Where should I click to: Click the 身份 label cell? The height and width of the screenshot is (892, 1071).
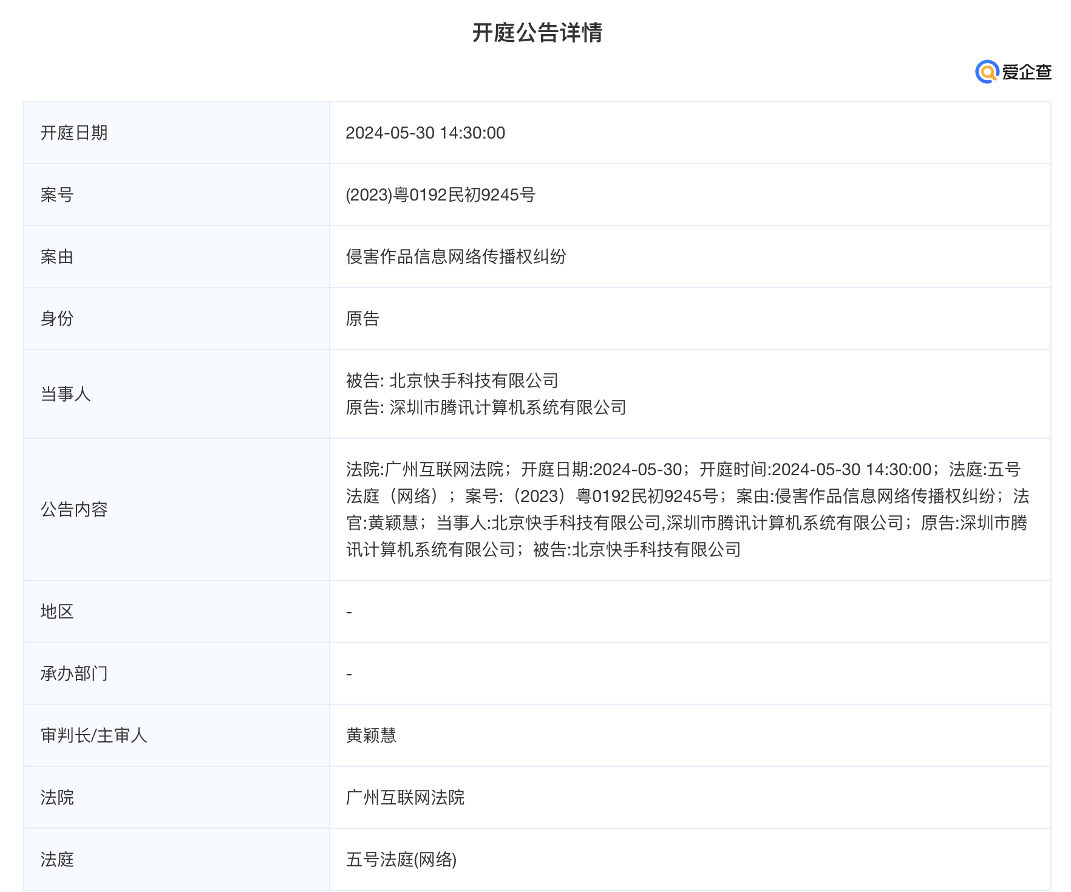click(177, 318)
